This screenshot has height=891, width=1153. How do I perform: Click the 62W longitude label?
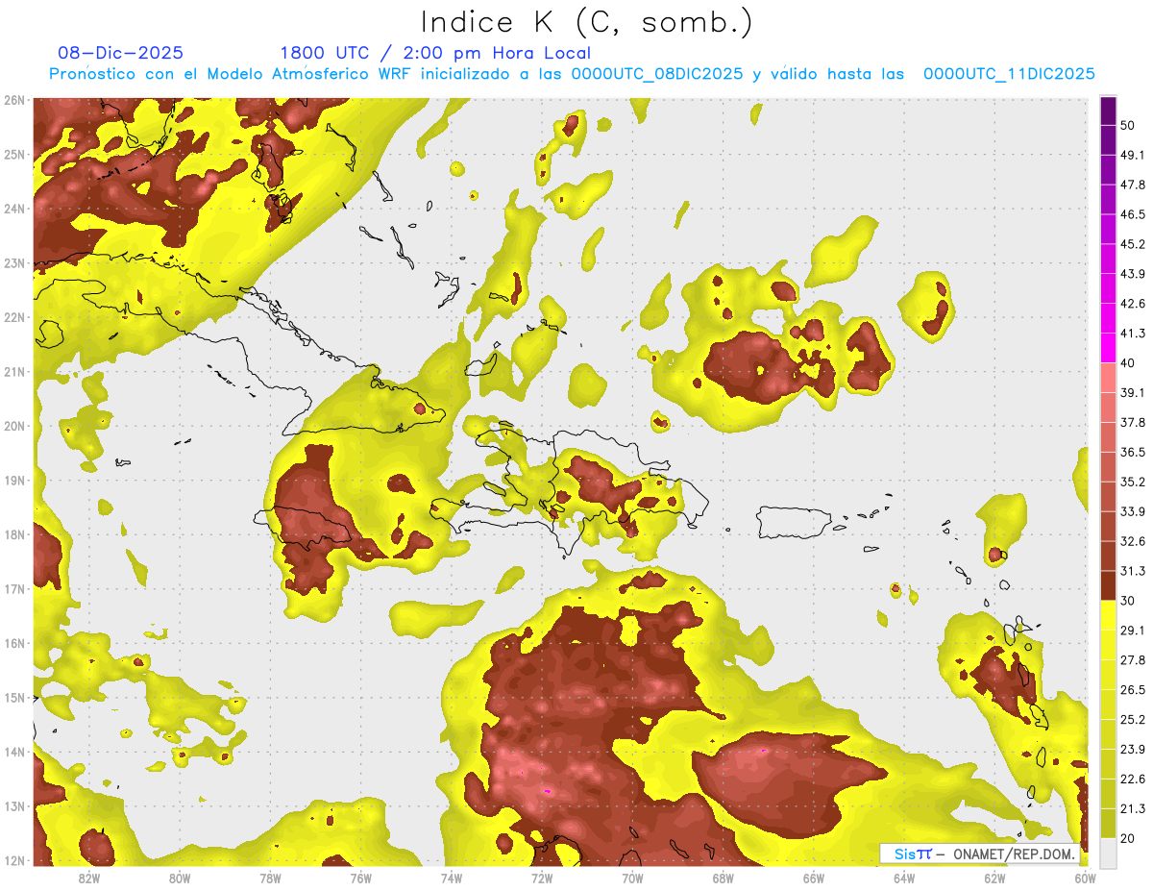pyautogui.click(x=994, y=878)
